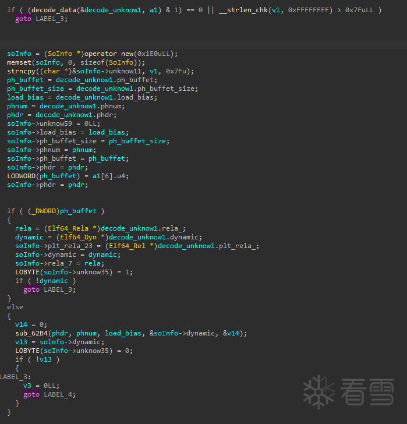This screenshot has width=407, height=424.
Task: Select the 'dynamic = (Elf64_Dyn *)' assignment line
Action: [x=108, y=237]
